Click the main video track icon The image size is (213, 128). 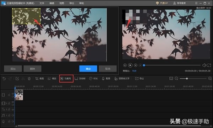click(4, 95)
